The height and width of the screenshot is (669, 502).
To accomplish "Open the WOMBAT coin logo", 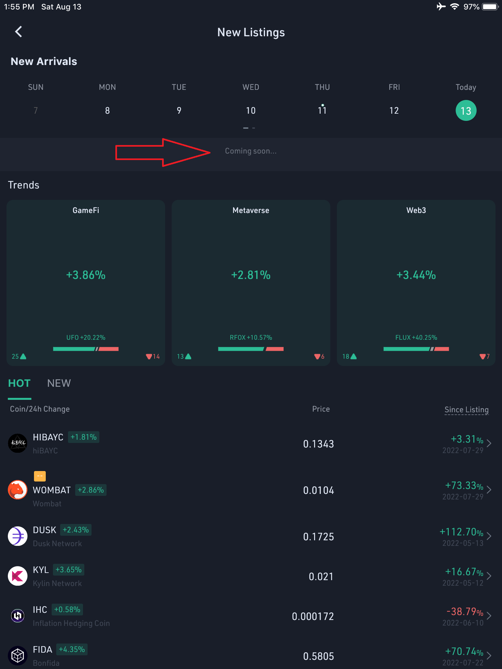I will pyautogui.click(x=18, y=490).
